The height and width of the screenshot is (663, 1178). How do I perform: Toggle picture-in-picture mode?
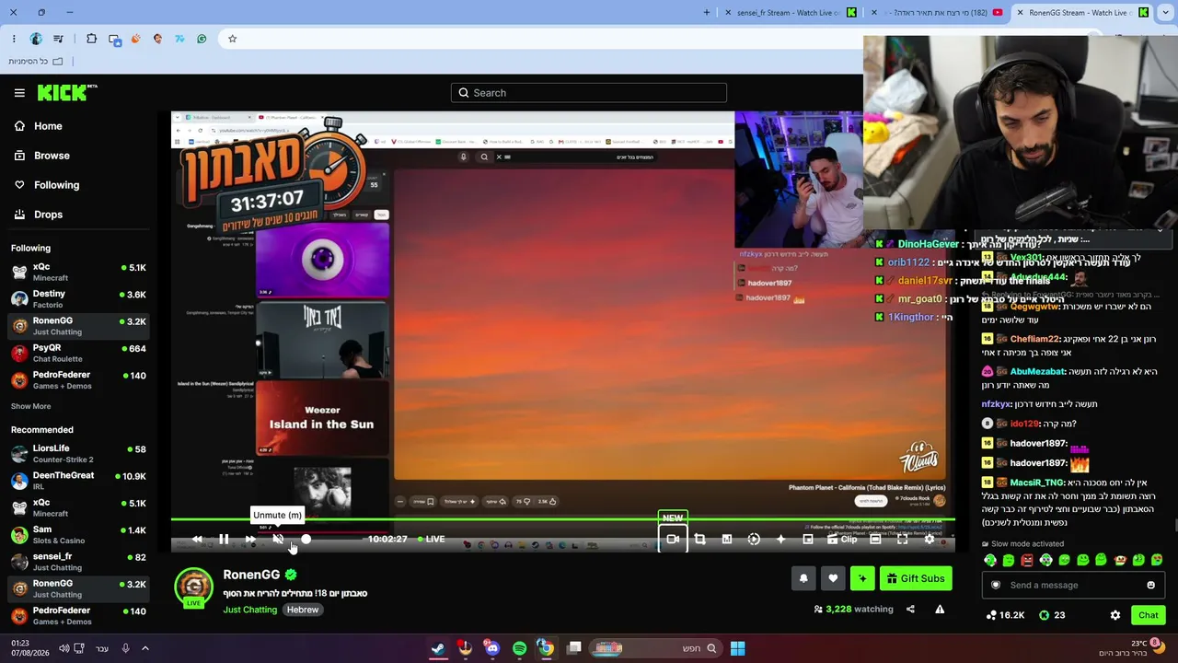coord(808,540)
